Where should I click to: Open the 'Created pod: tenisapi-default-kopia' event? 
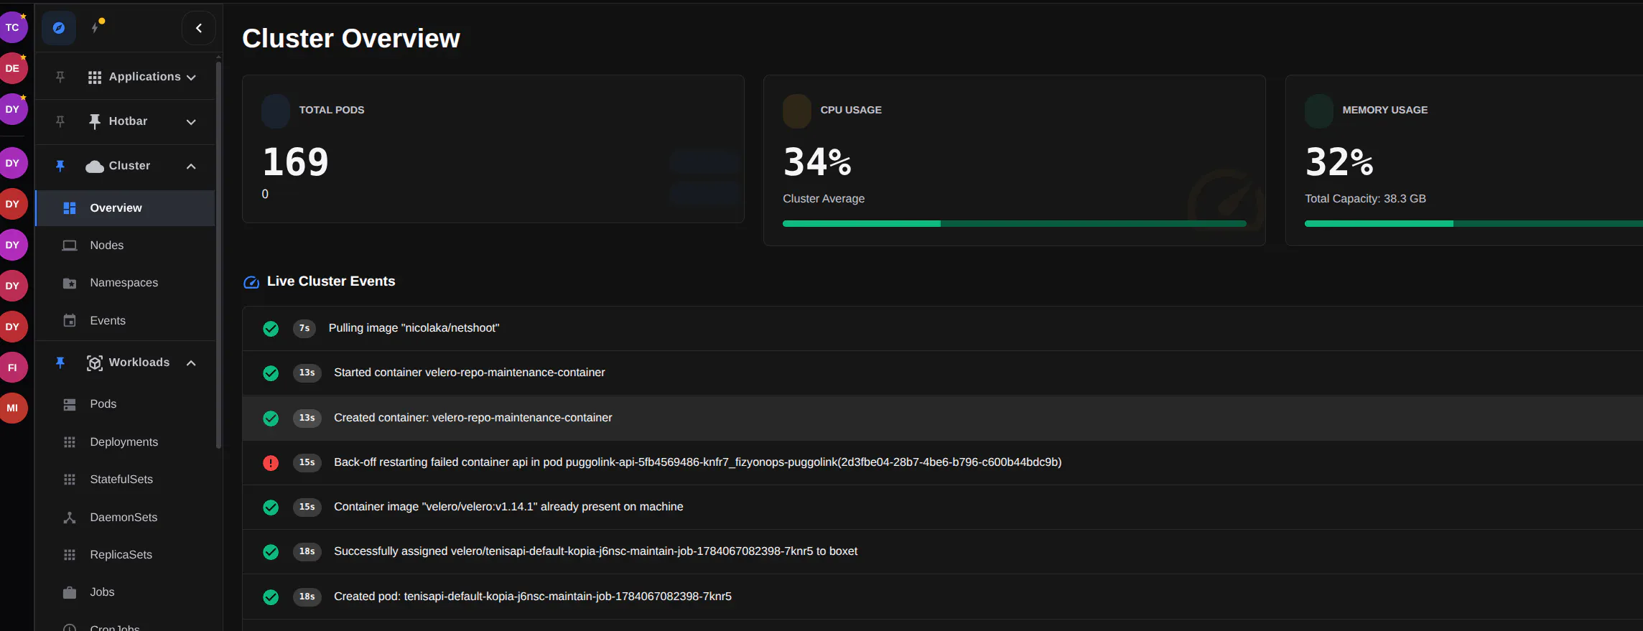point(942,597)
